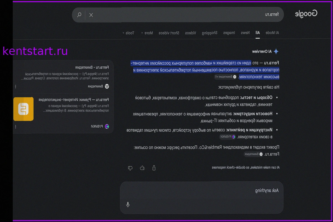Start voice input with the microphone icon
The image size is (333, 222).
(128, 205)
